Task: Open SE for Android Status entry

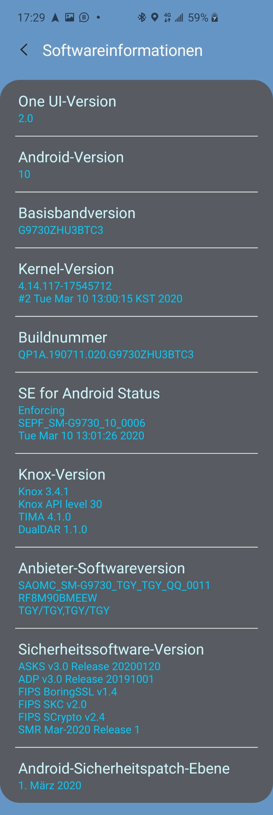Action: click(x=136, y=413)
